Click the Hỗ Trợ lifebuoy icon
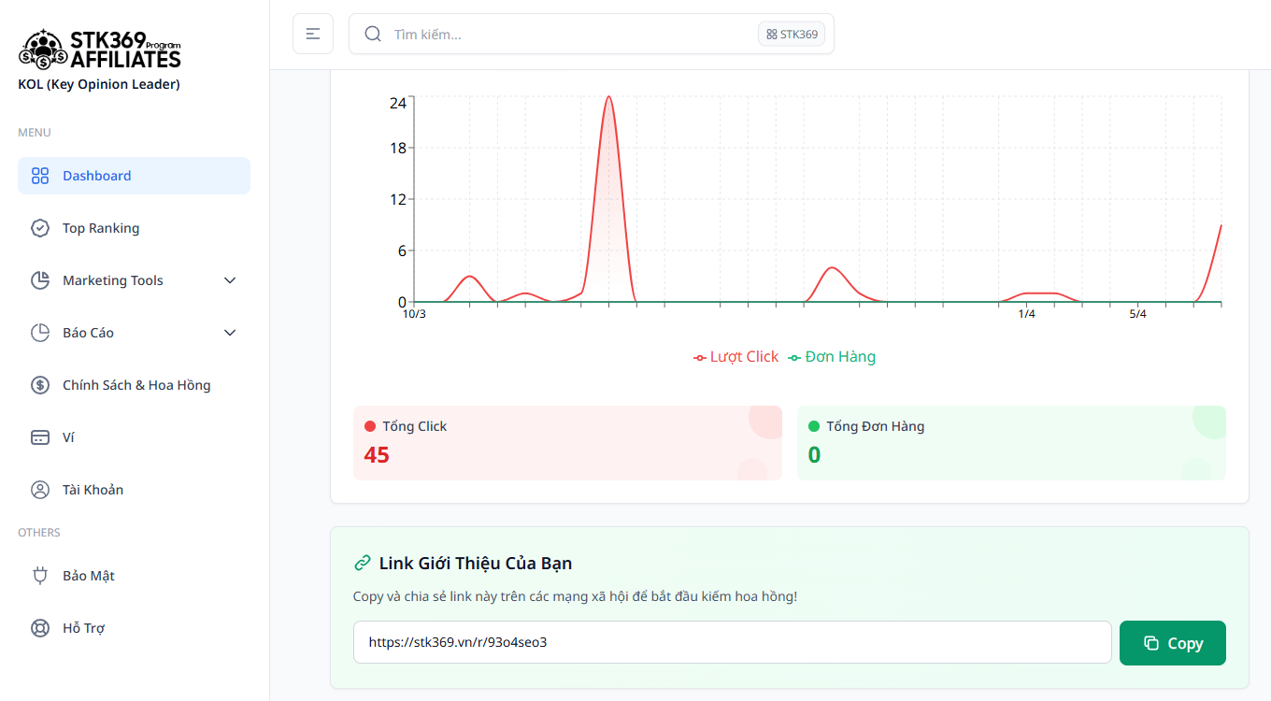The width and height of the screenshot is (1271, 701). pyautogui.click(x=40, y=628)
